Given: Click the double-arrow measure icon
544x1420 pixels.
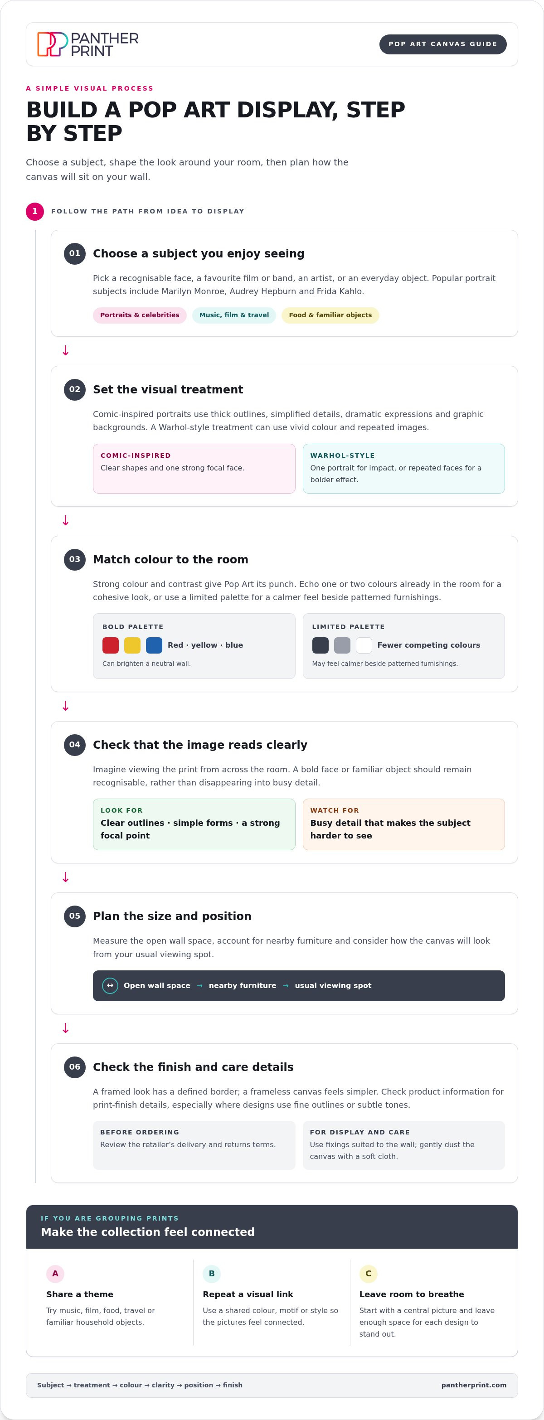Looking at the screenshot, I should tap(110, 986).
